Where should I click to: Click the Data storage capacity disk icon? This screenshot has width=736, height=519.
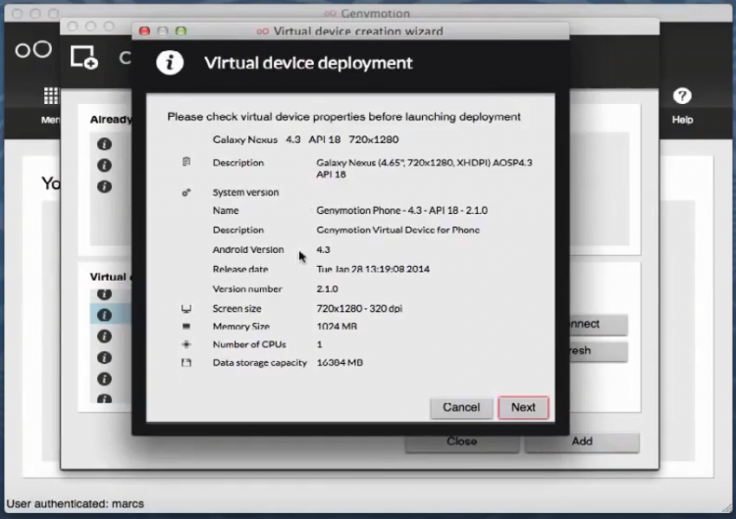point(186,363)
